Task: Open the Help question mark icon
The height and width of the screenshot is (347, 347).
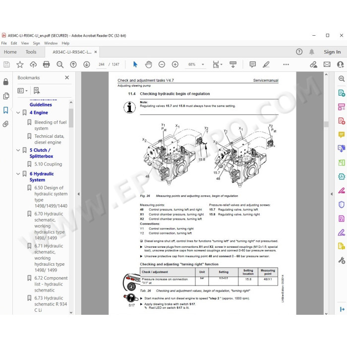Action: tap(299, 52)
